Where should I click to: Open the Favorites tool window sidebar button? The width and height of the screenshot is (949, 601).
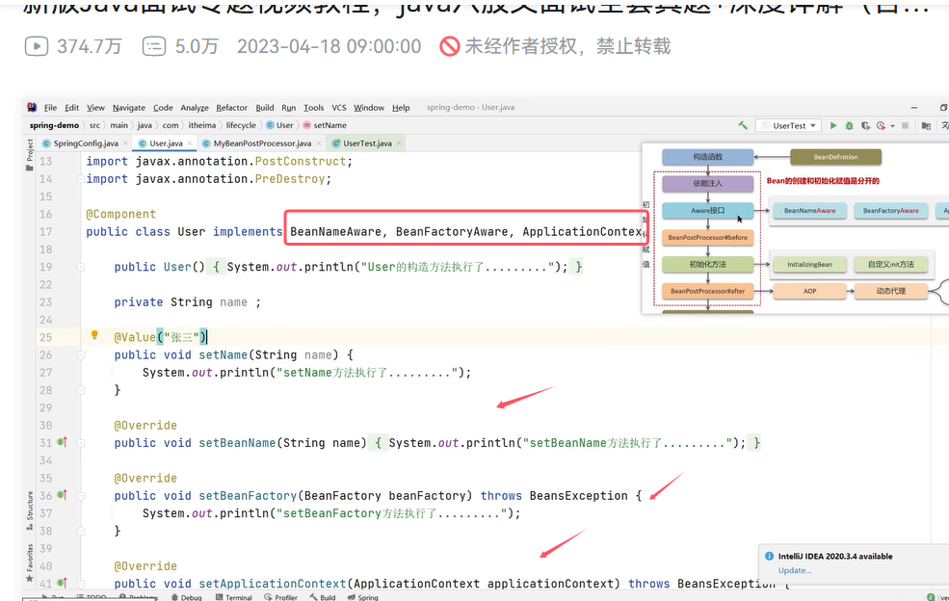(30, 562)
